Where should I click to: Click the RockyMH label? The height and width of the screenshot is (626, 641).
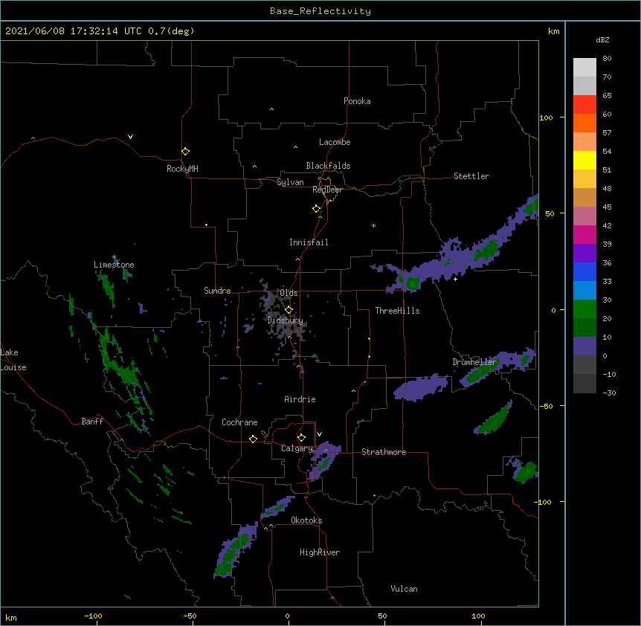[182, 169]
